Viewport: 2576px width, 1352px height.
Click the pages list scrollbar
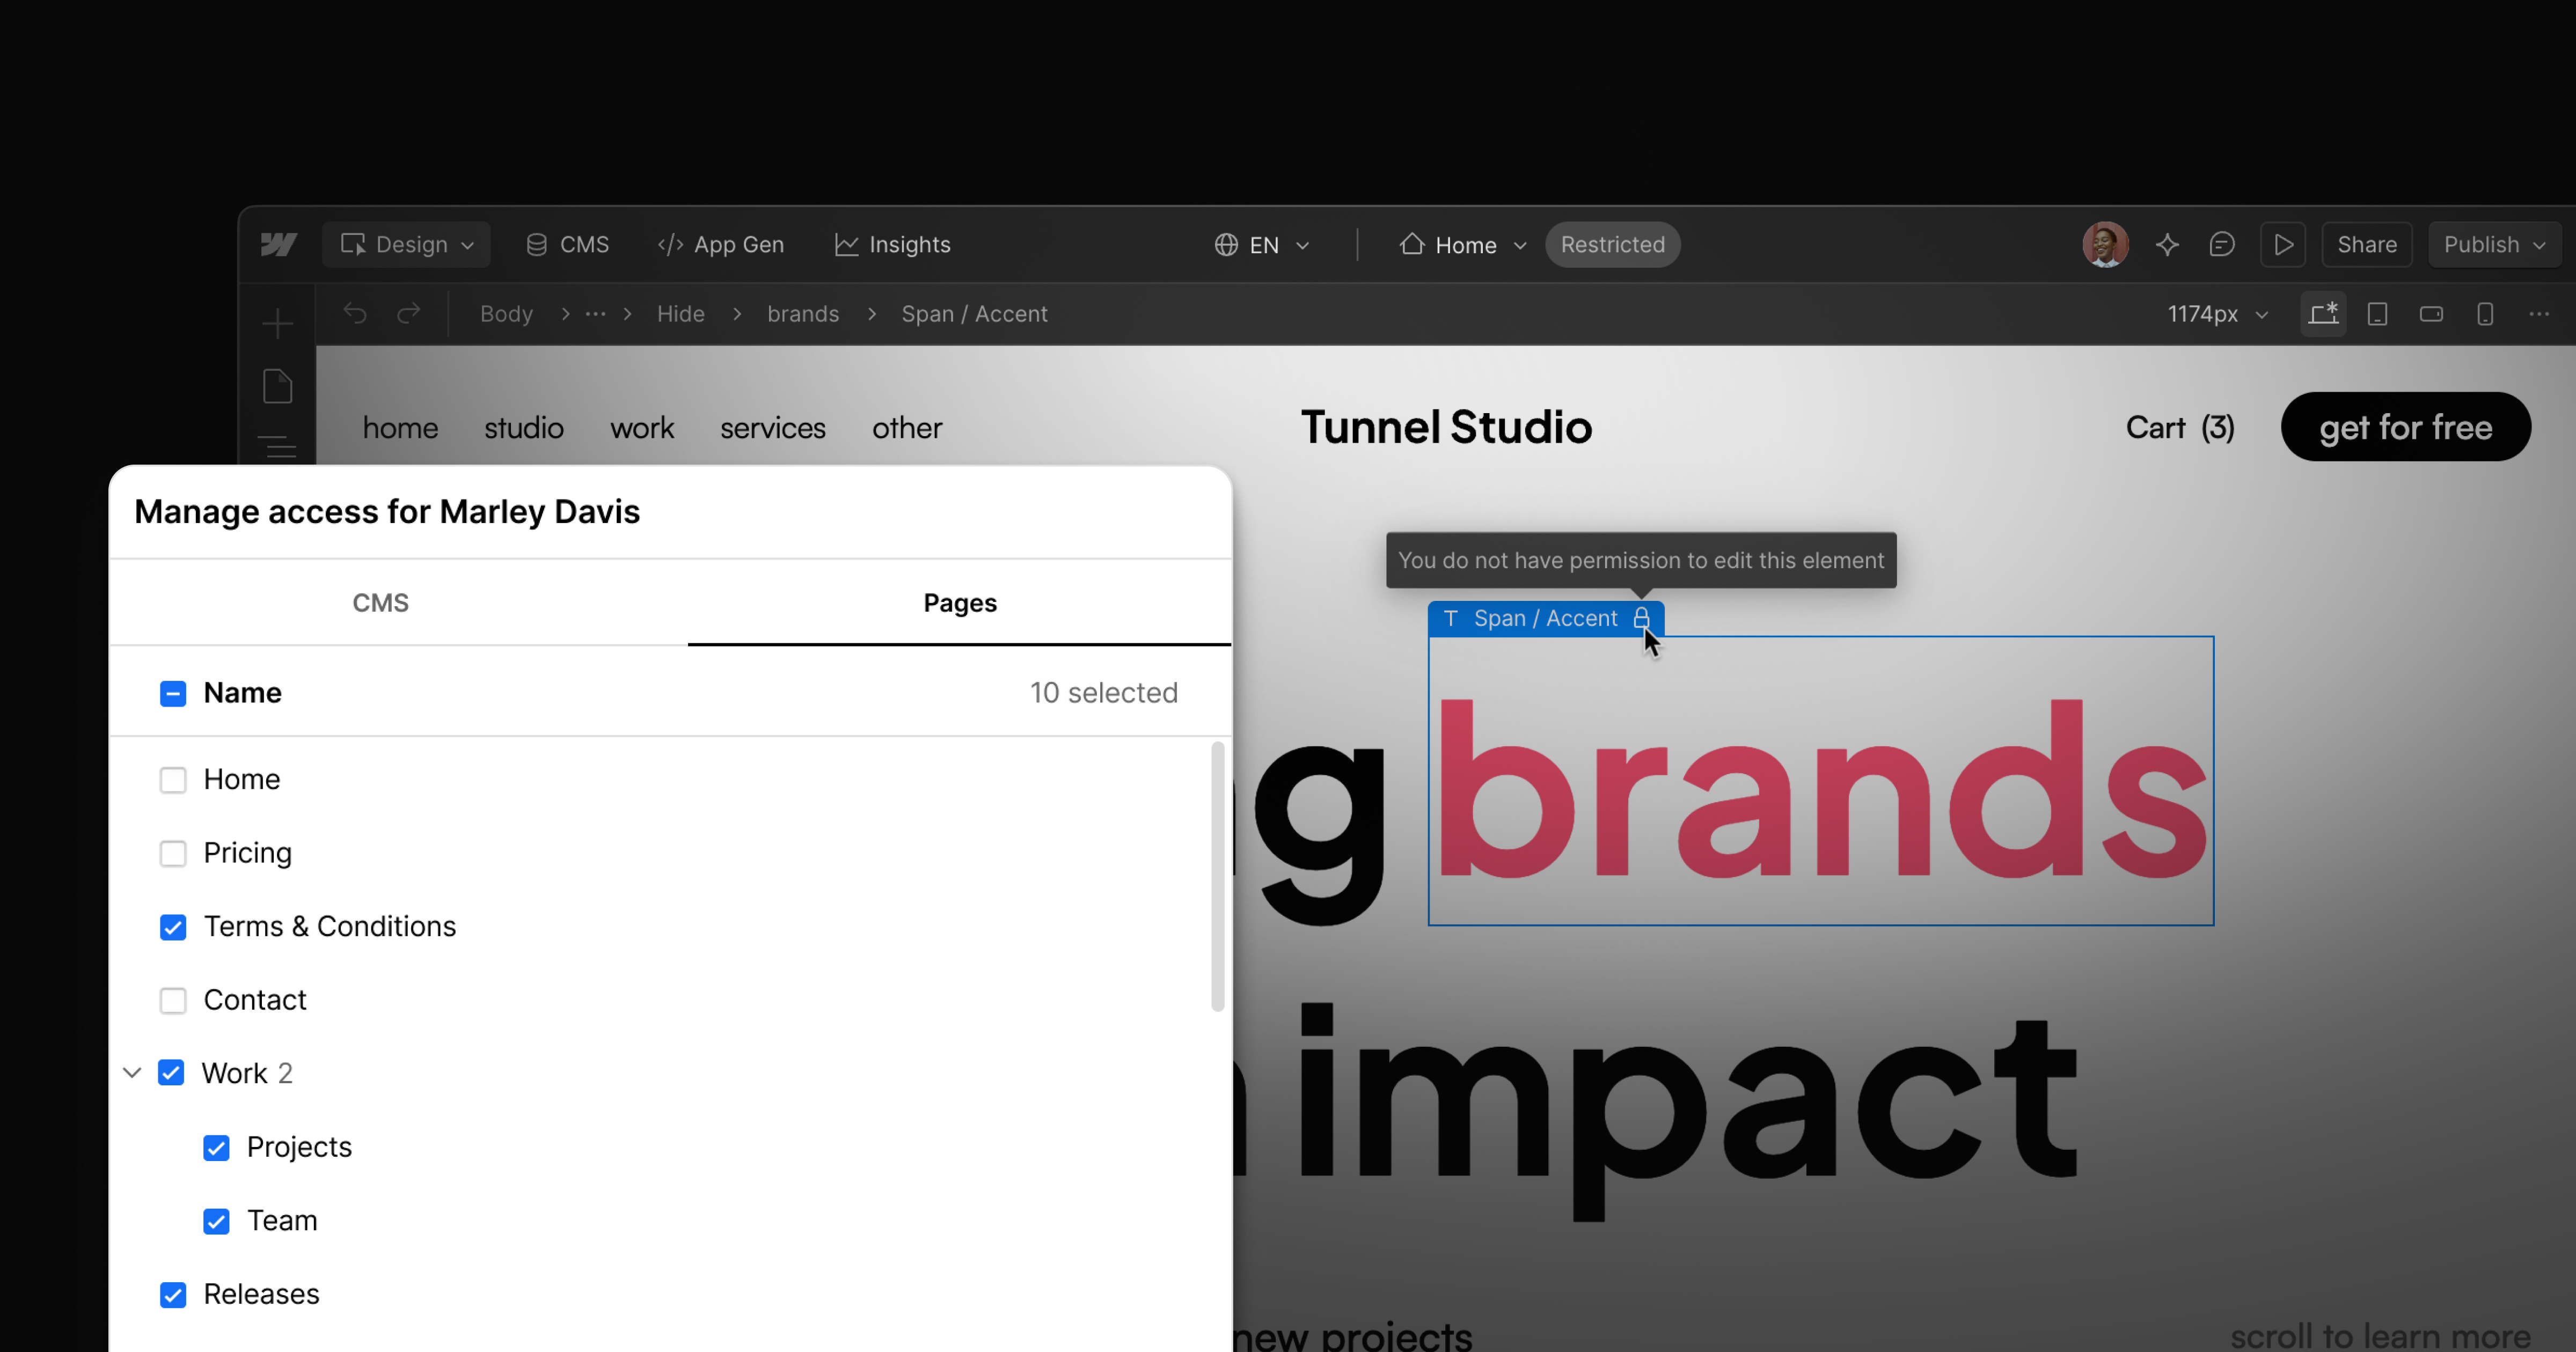[x=1217, y=876]
